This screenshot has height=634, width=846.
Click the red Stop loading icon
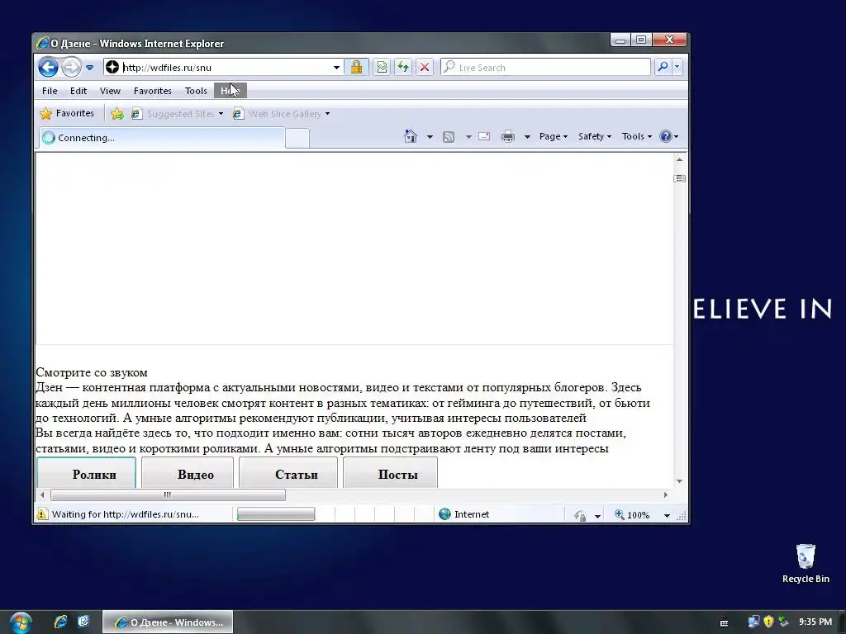tap(425, 68)
